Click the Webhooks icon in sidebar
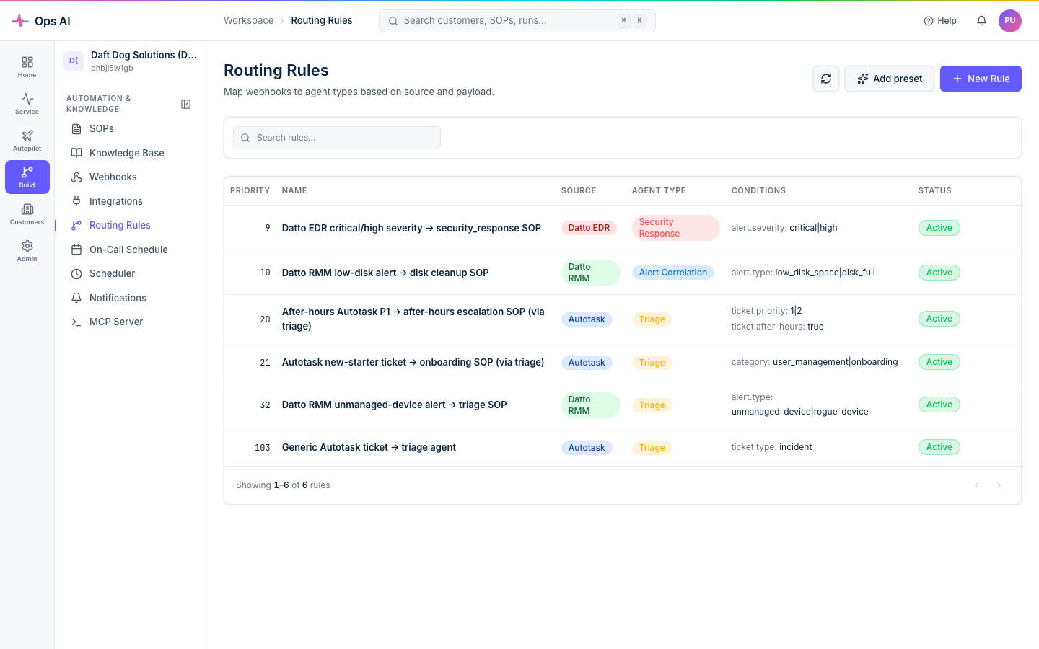 (x=76, y=177)
